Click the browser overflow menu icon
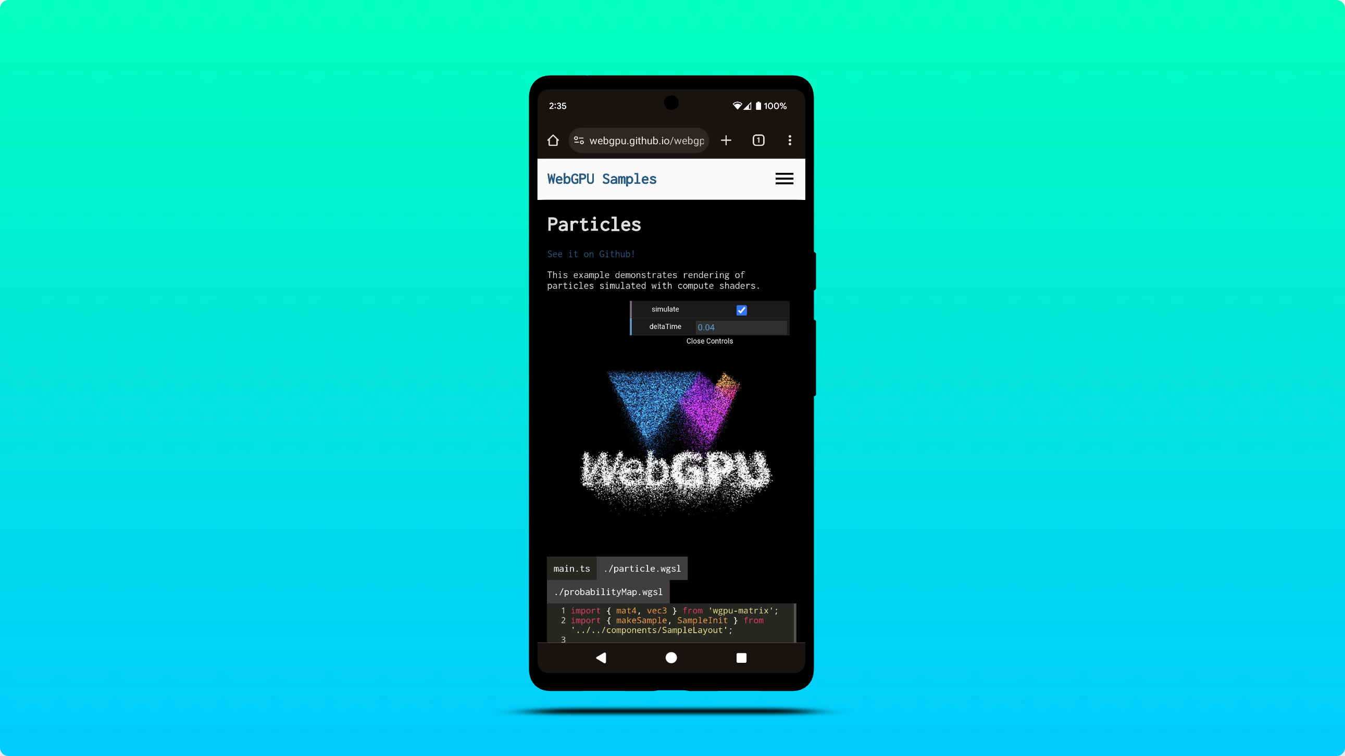 point(789,140)
